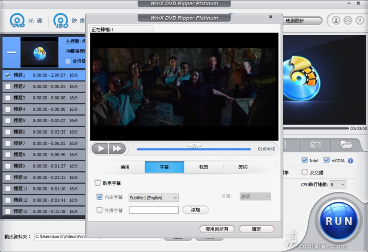Select the 標題4 row
Image resolution: width=368 pixels, height=252 pixels.
[x=44, y=109]
